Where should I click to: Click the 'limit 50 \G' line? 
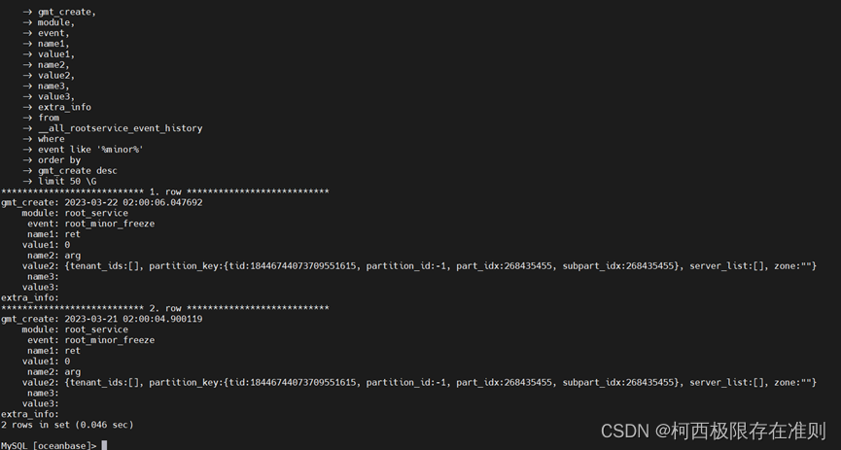click(x=67, y=181)
